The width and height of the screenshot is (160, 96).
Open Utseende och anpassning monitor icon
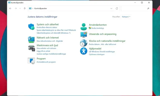click(84, 35)
